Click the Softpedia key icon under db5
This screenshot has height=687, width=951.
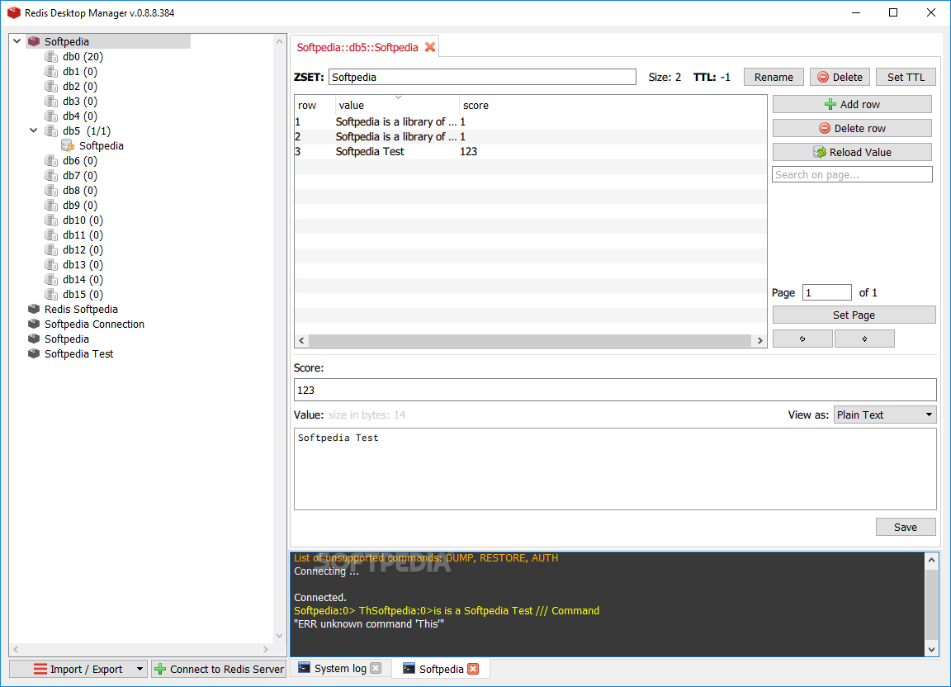click(68, 145)
